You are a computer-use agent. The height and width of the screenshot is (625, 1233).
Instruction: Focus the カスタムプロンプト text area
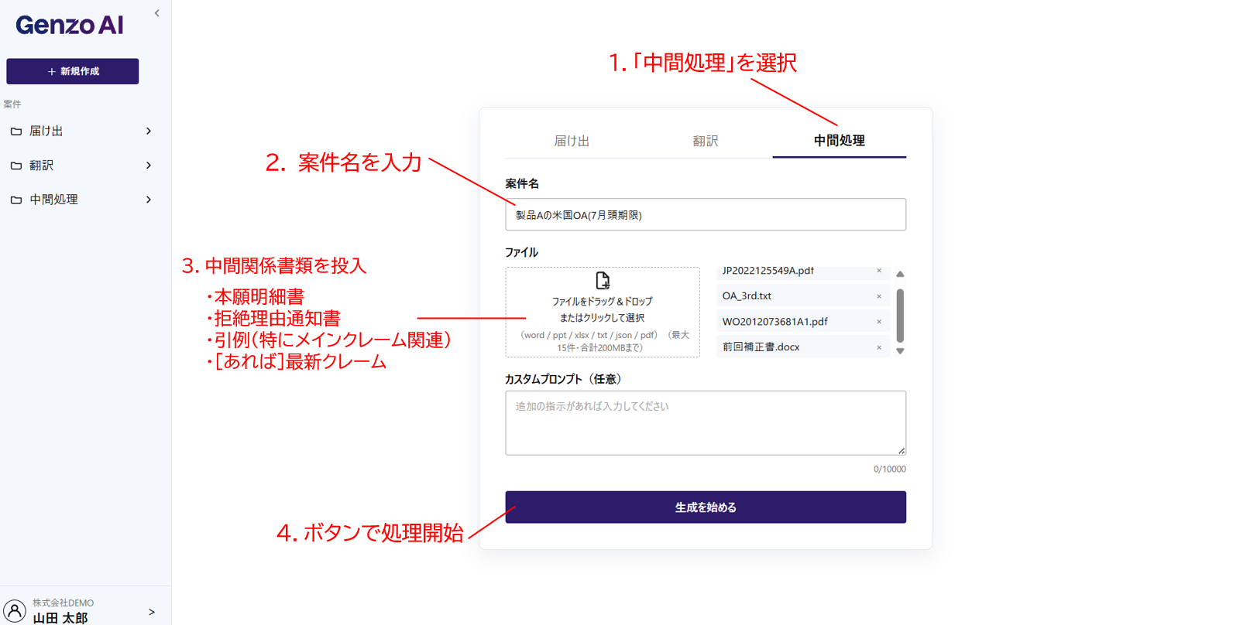(706, 423)
